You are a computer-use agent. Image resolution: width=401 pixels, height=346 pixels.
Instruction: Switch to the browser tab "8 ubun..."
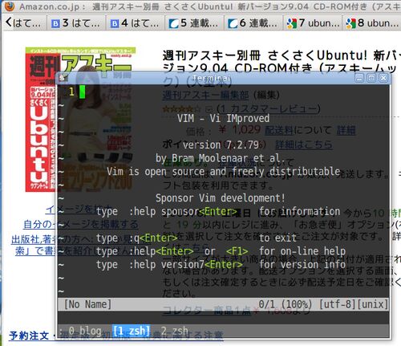coord(372,23)
